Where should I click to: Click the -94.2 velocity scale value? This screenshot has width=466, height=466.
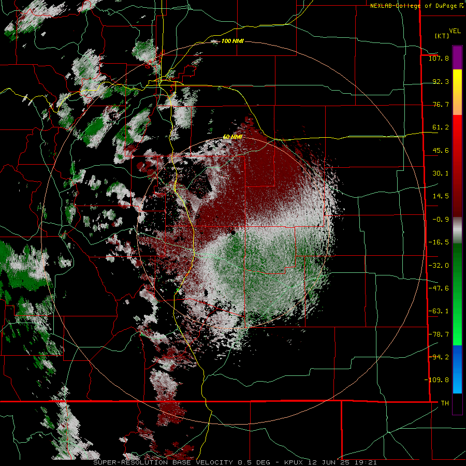439,357
